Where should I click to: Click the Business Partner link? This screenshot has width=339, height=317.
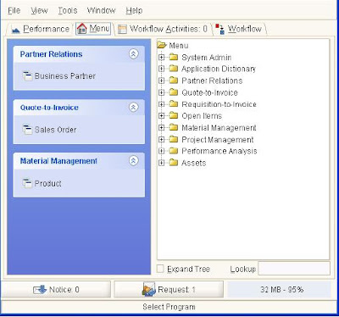click(x=65, y=76)
